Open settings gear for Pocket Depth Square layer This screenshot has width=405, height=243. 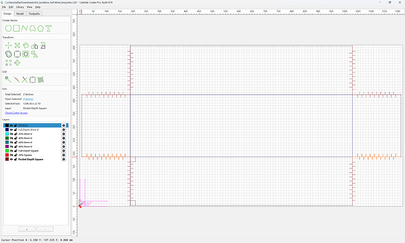(x=63, y=159)
